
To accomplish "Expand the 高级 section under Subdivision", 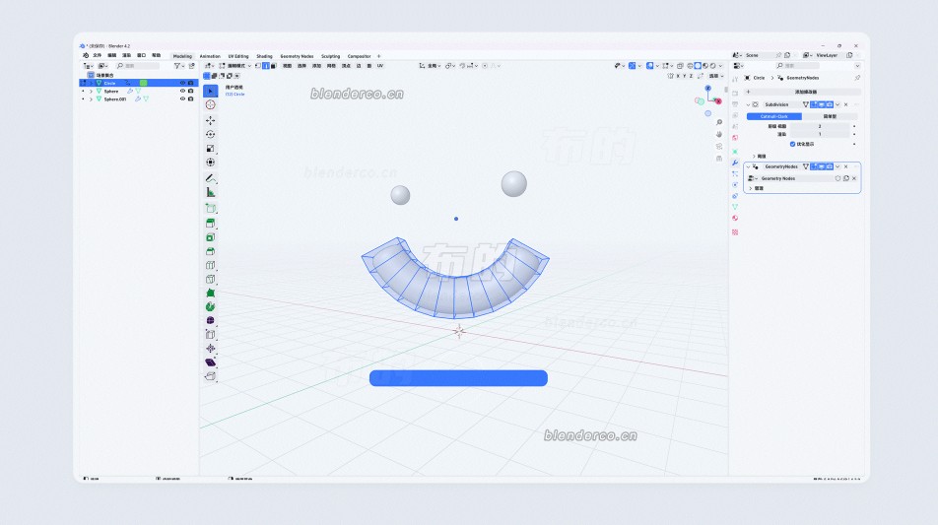I will tap(759, 156).
